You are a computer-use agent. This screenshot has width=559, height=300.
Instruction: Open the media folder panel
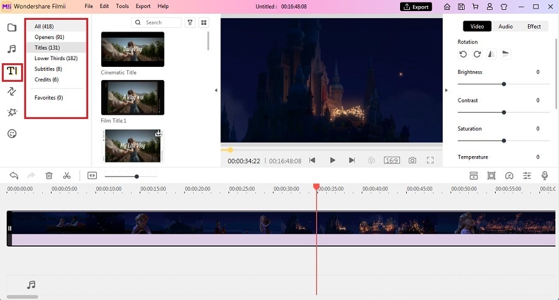tap(12, 27)
